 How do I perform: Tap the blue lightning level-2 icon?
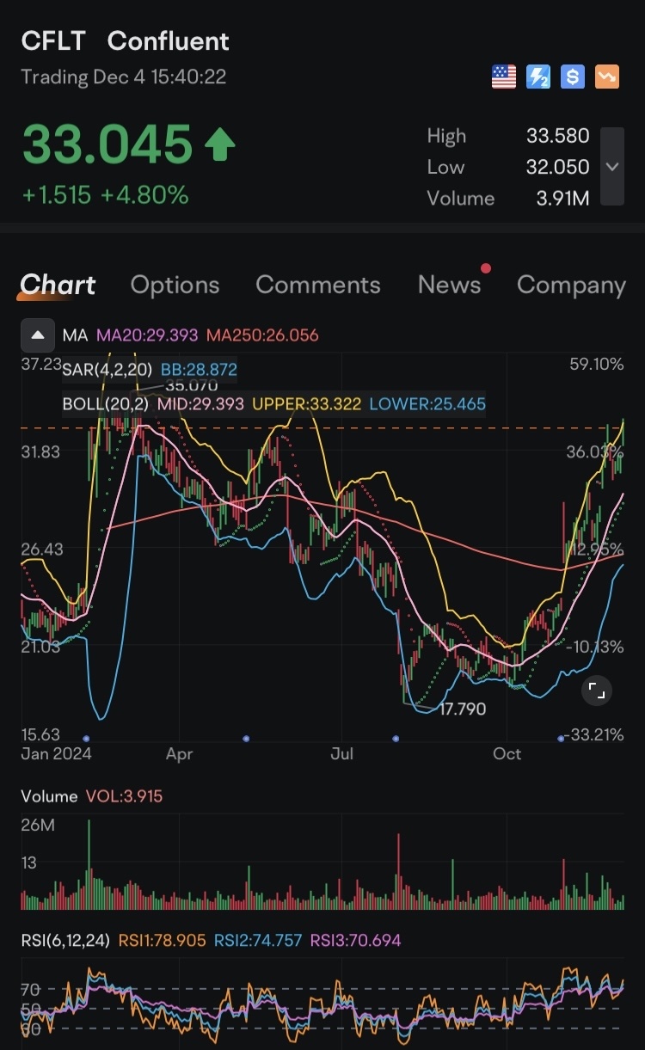tap(538, 77)
